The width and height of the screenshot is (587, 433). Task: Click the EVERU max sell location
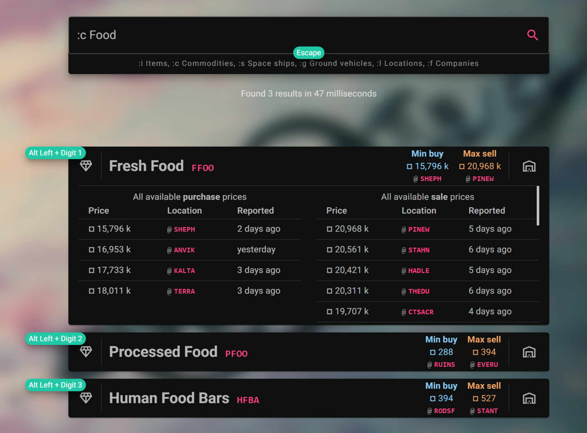(x=487, y=364)
